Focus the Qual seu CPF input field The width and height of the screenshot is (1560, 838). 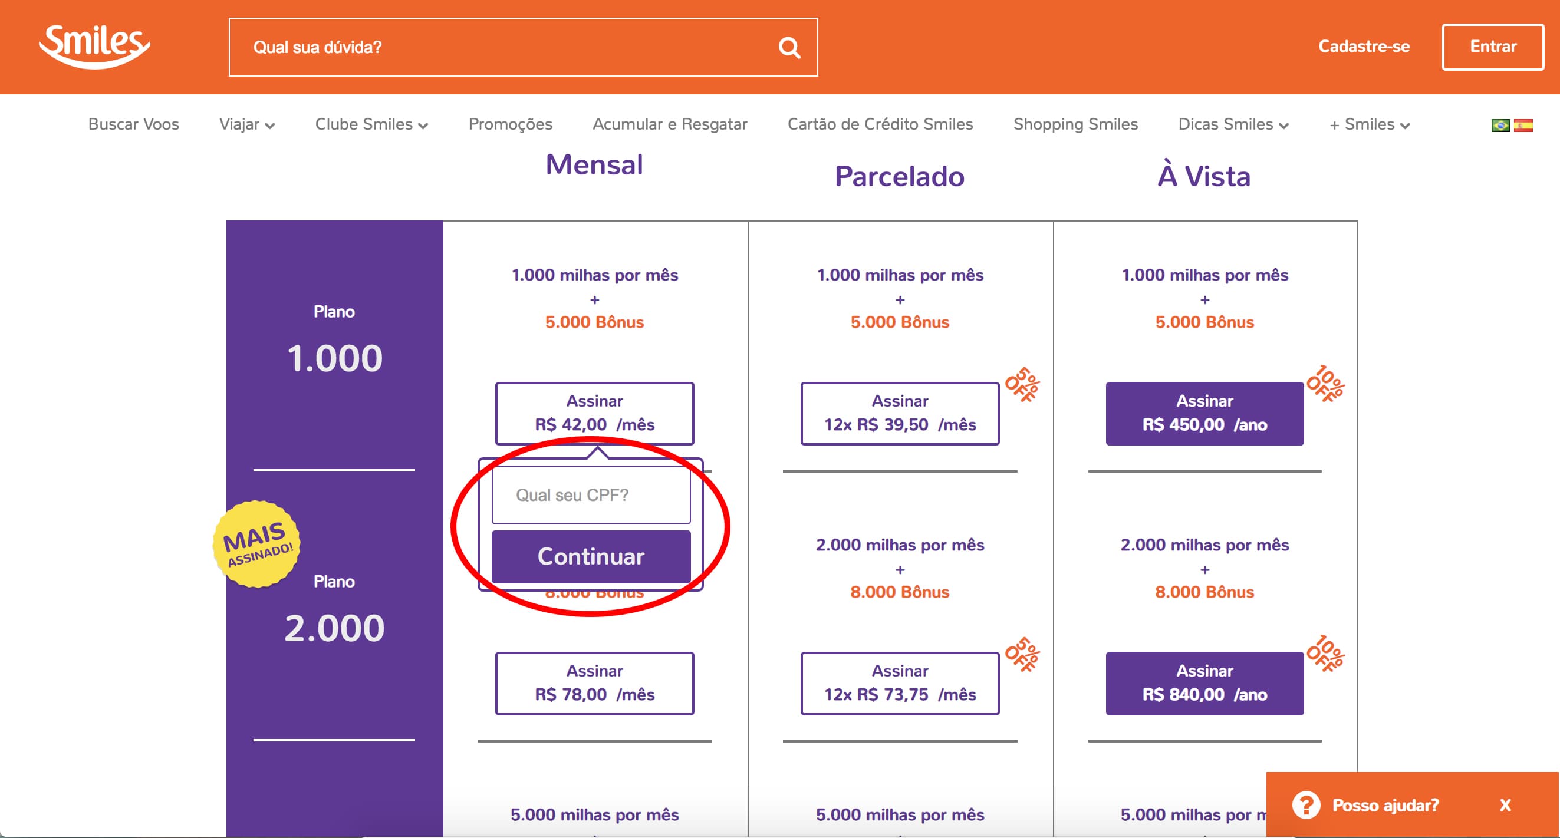[591, 494]
